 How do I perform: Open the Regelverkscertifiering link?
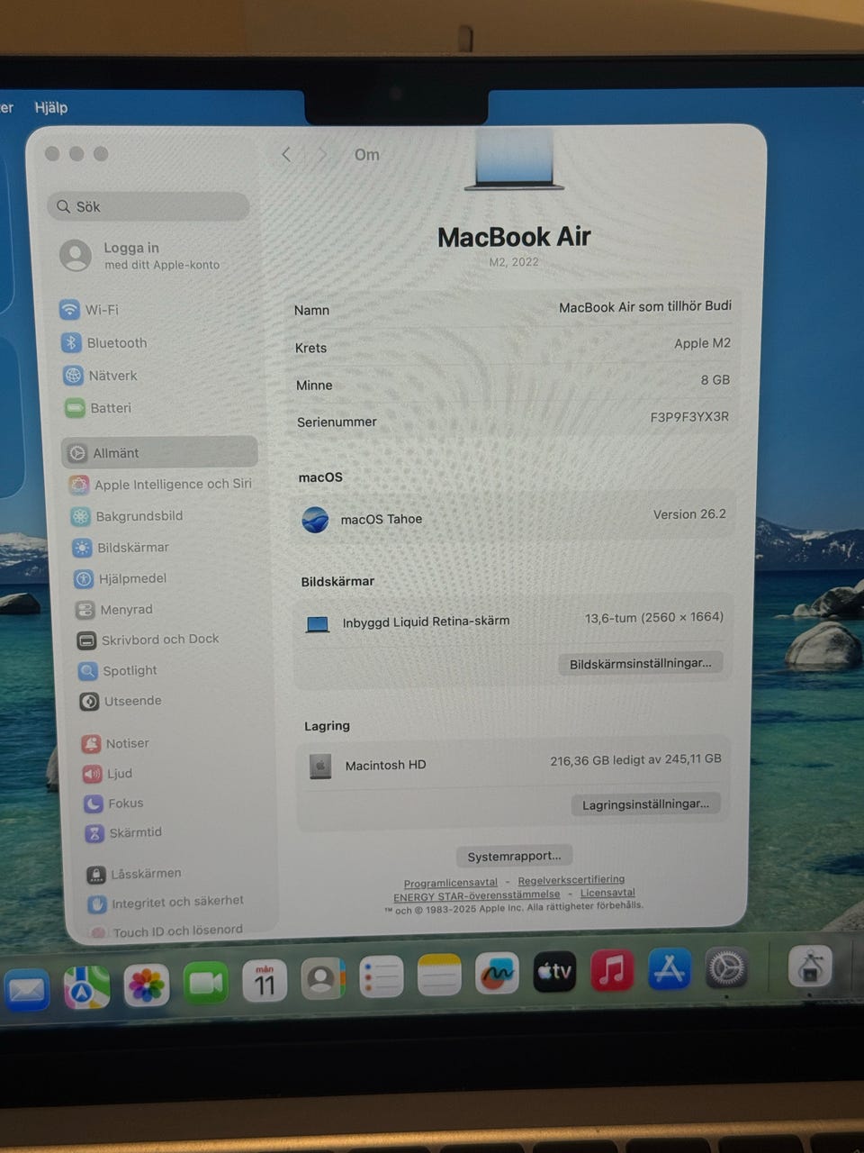point(571,880)
